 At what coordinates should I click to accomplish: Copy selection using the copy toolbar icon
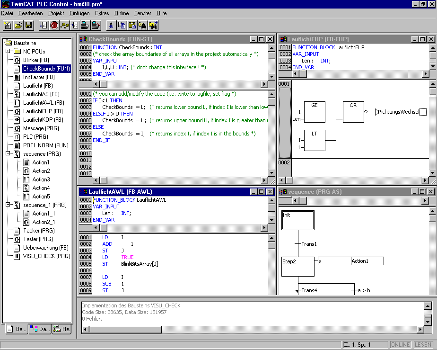point(122,26)
